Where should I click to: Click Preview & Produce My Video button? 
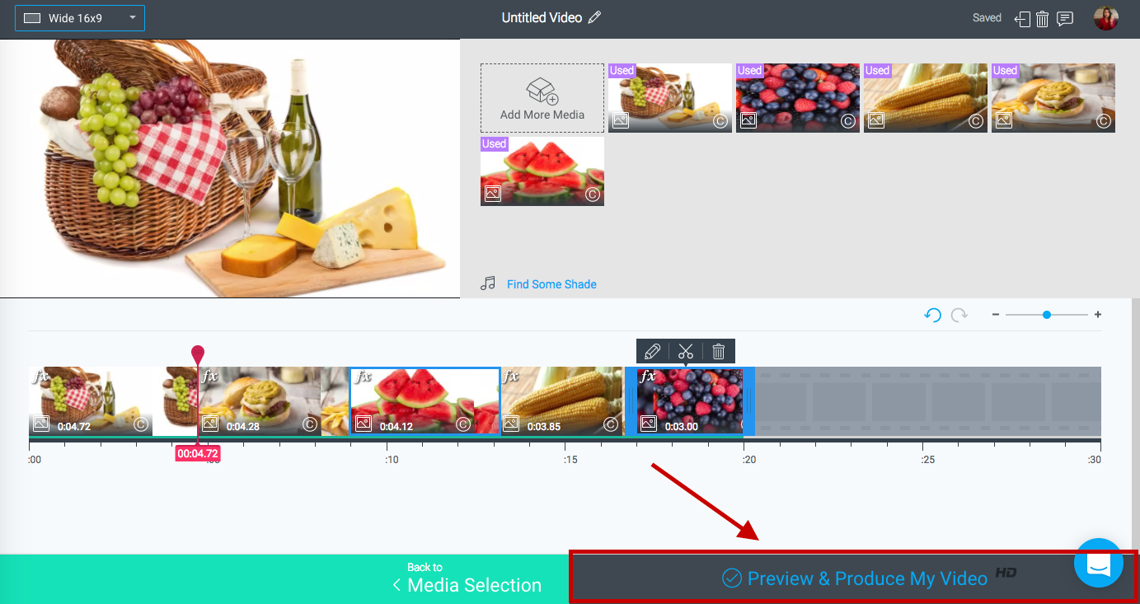[853, 578]
